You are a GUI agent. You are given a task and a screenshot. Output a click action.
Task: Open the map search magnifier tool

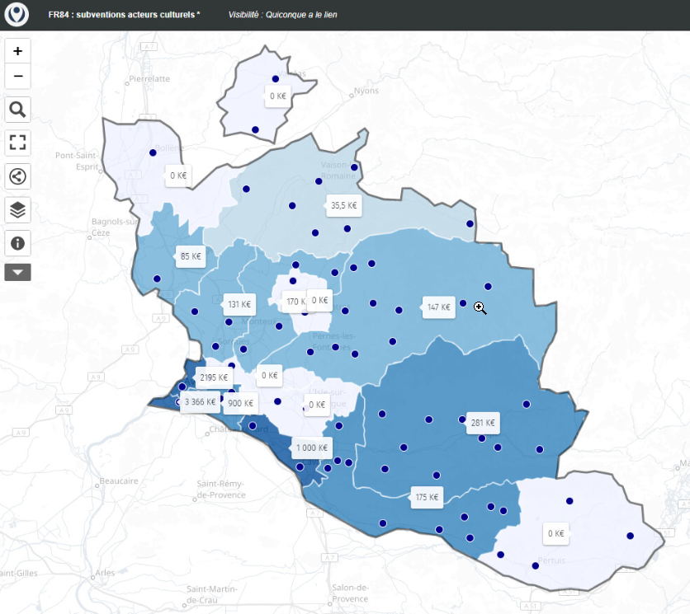[x=17, y=109]
